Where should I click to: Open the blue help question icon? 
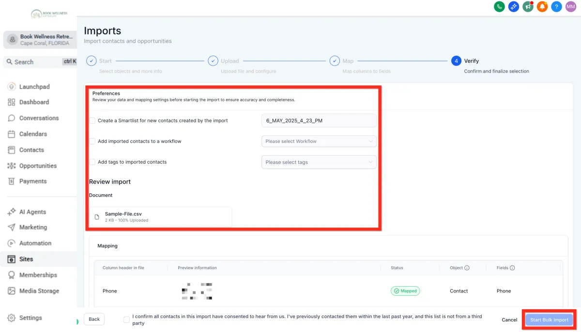pyautogui.click(x=557, y=7)
